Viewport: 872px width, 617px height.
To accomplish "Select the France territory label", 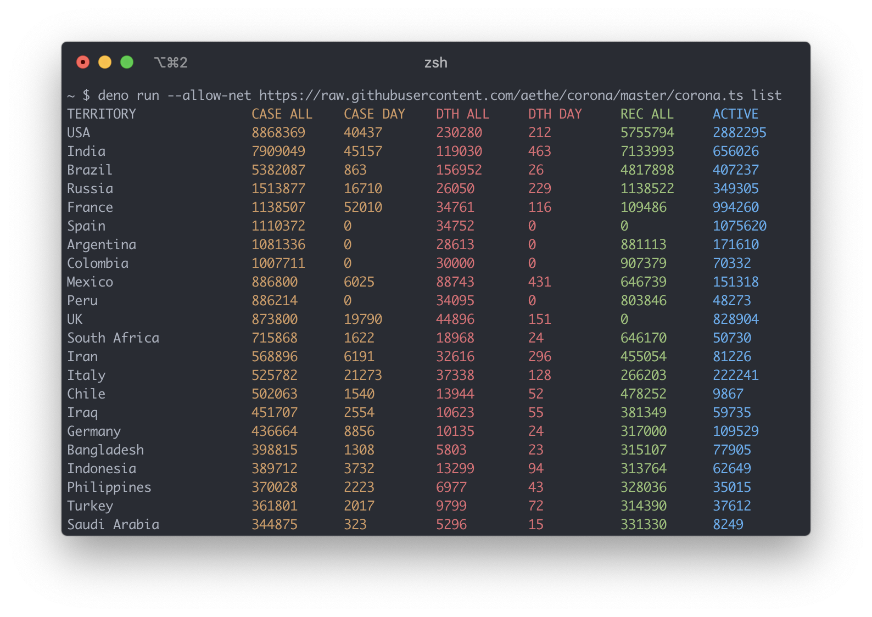I will click(90, 207).
